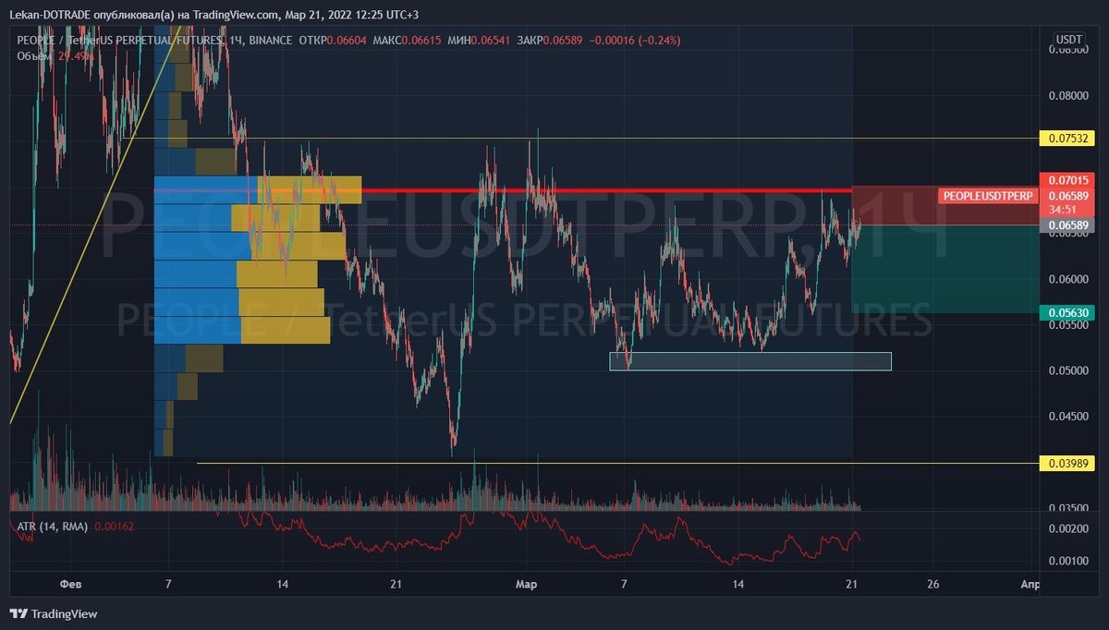
Task: Click the 0.00200 ATR scale value
Action: pos(1067,529)
